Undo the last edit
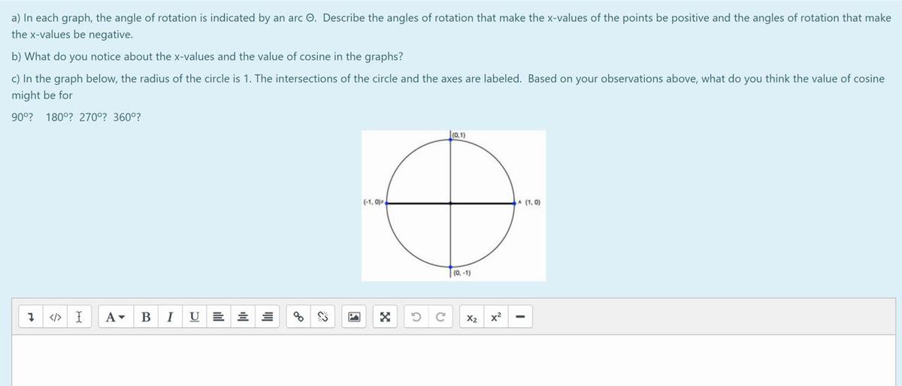 pos(416,318)
